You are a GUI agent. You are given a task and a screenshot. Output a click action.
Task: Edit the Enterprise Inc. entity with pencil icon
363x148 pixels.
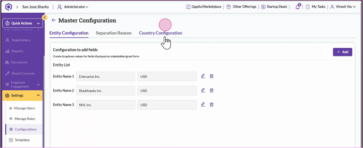tap(203, 76)
